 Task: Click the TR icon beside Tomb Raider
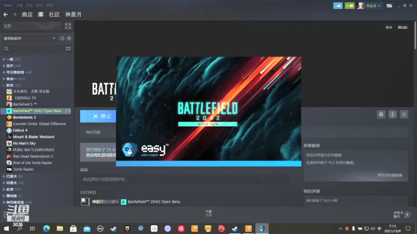click(9, 170)
